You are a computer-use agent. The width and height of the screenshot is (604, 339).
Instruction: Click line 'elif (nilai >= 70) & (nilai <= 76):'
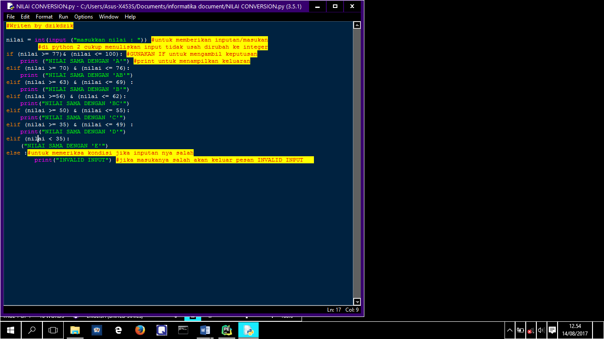click(68, 68)
